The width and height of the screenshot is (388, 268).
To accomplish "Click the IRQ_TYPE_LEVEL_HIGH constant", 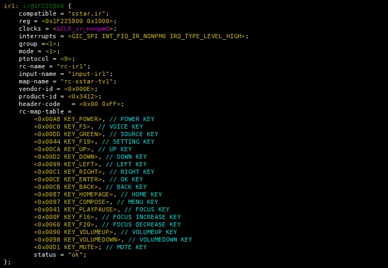I will tap(206, 36).
